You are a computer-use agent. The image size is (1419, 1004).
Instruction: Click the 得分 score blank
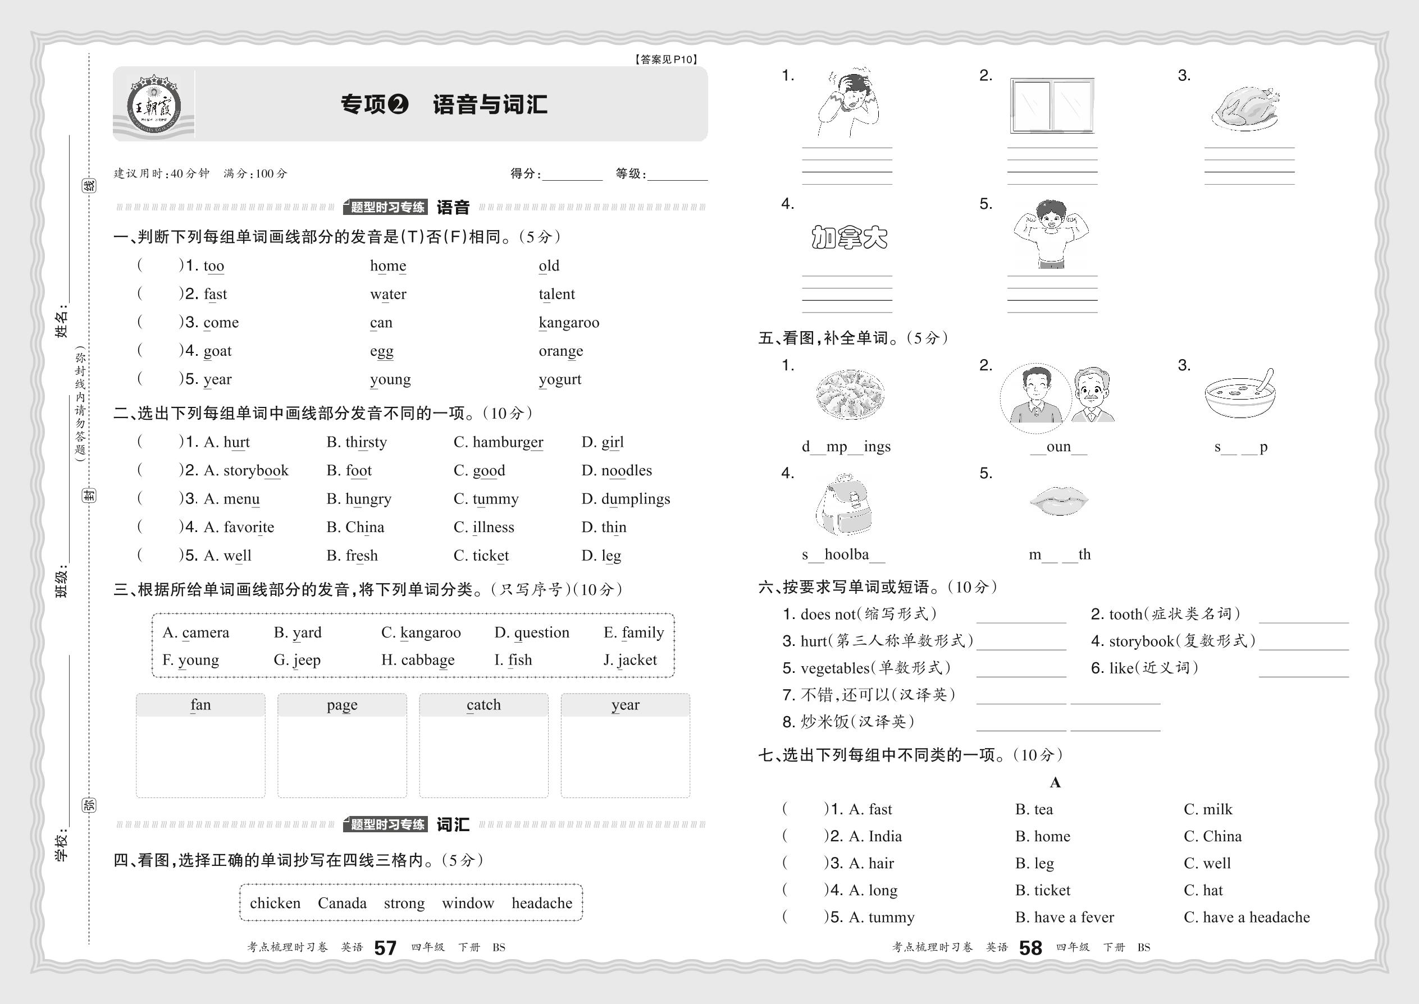572,175
